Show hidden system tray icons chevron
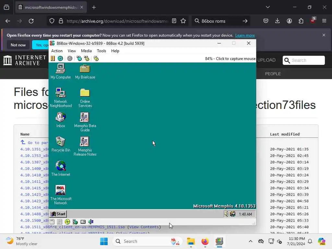Viewport: 332px width, 249px height. tap(251, 241)
